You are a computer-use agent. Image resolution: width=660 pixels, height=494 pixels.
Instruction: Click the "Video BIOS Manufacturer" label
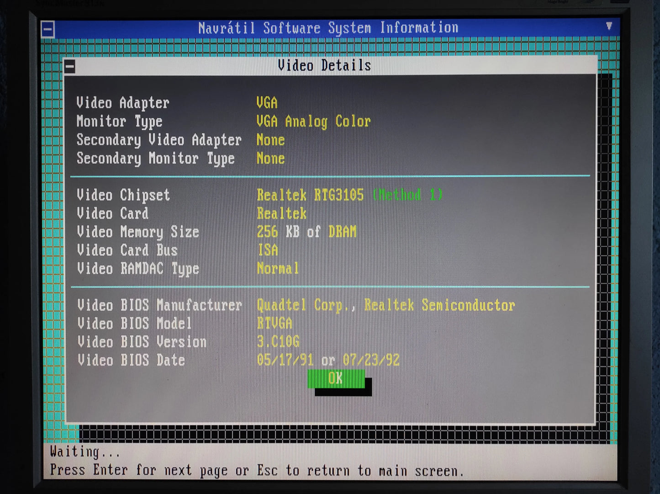[x=159, y=305]
